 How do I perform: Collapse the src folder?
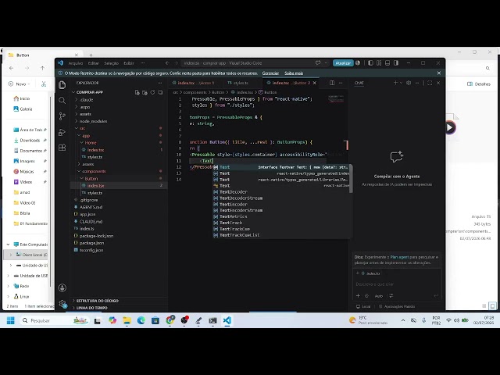(82, 128)
